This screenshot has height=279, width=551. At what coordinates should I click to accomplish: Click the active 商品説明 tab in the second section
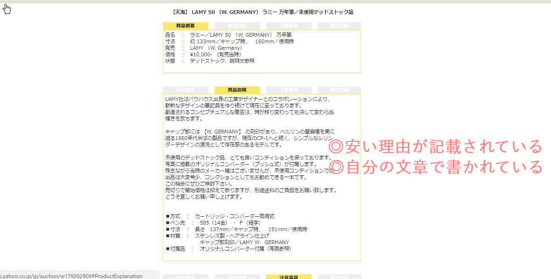point(237,90)
